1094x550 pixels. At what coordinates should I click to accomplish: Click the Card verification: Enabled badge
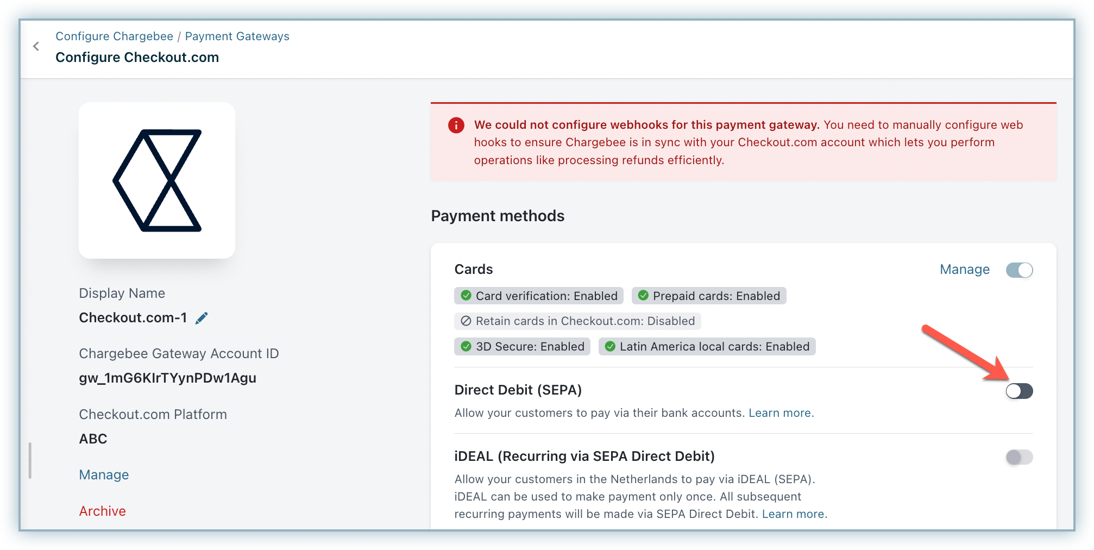tap(539, 296)
